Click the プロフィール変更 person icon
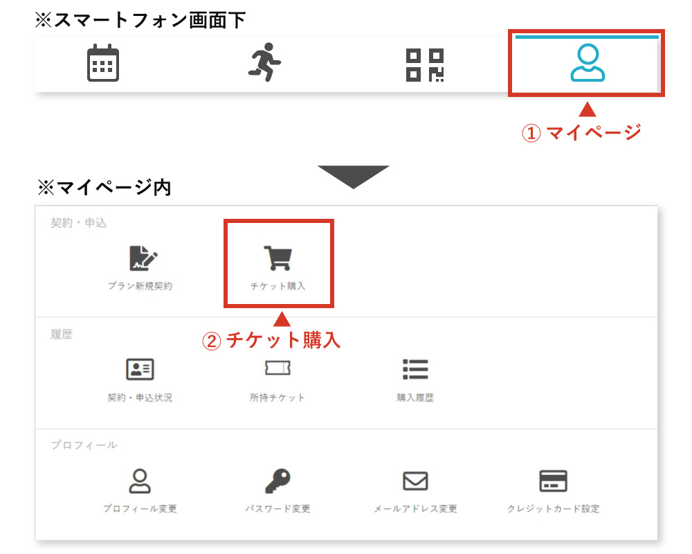The height and width of the screenshot is (554, 692). click(x=140, y=481)
